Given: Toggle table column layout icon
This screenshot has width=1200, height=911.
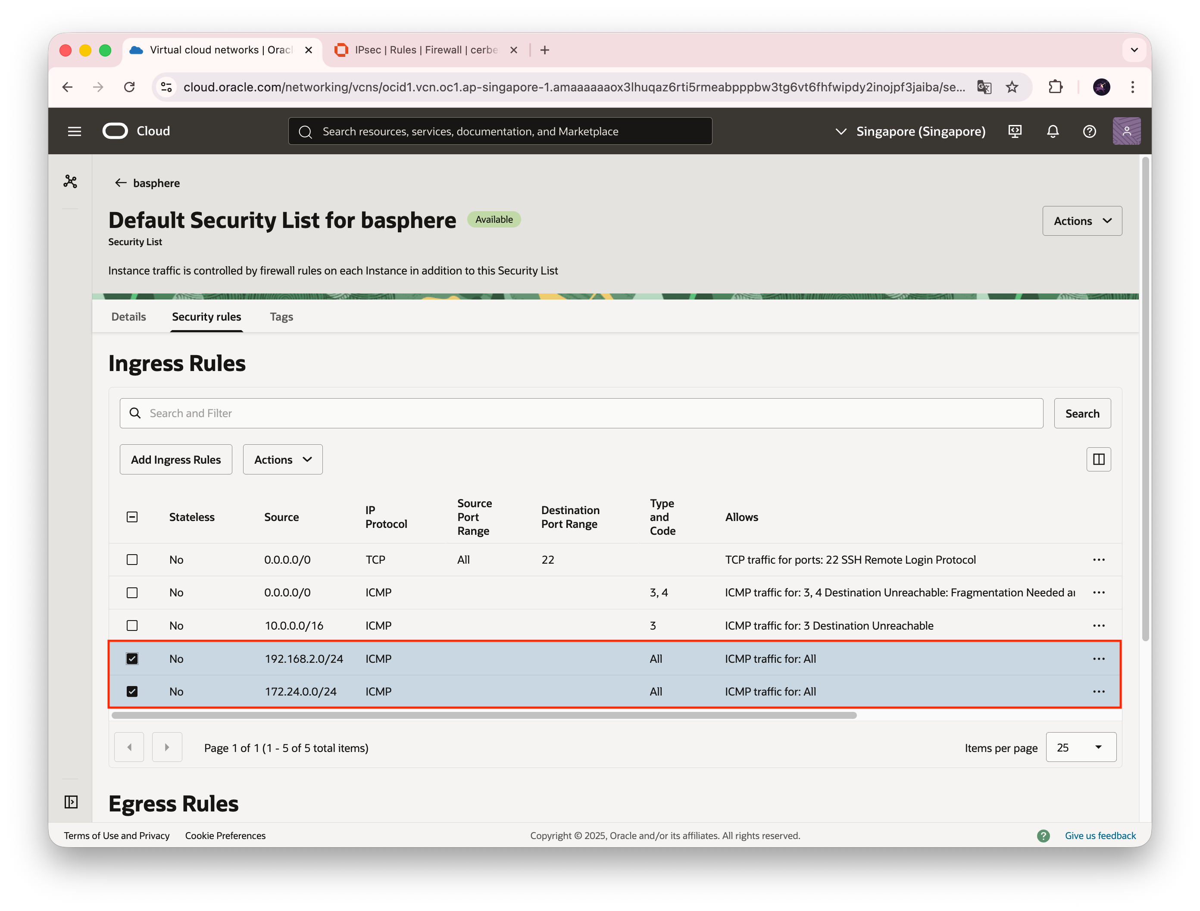Looking at the screenshot, I should pyautogui.click(x=1099, y=459).
